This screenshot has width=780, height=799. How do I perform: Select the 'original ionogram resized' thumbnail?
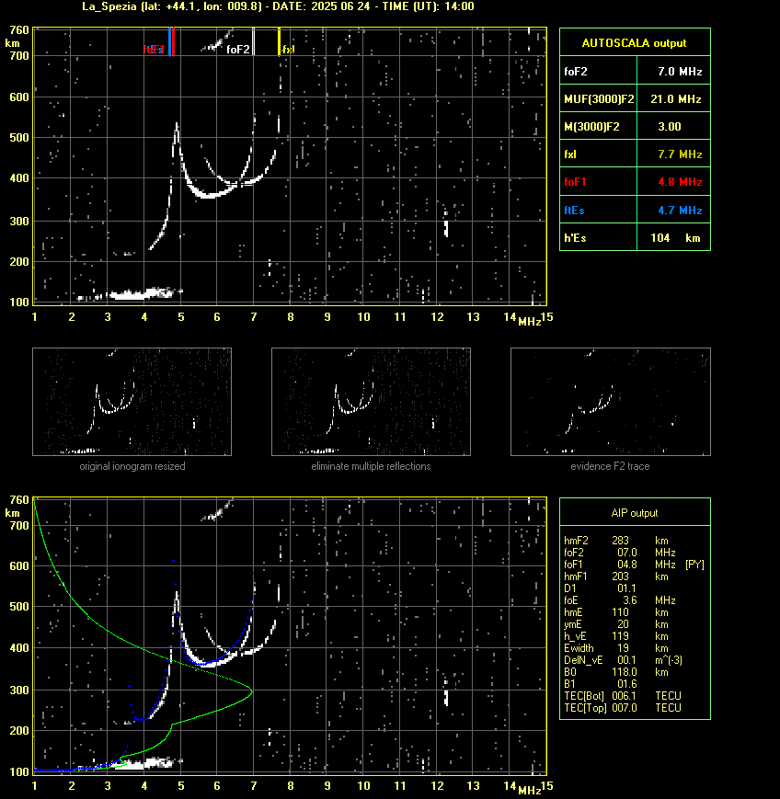click(x=132, y=402)
